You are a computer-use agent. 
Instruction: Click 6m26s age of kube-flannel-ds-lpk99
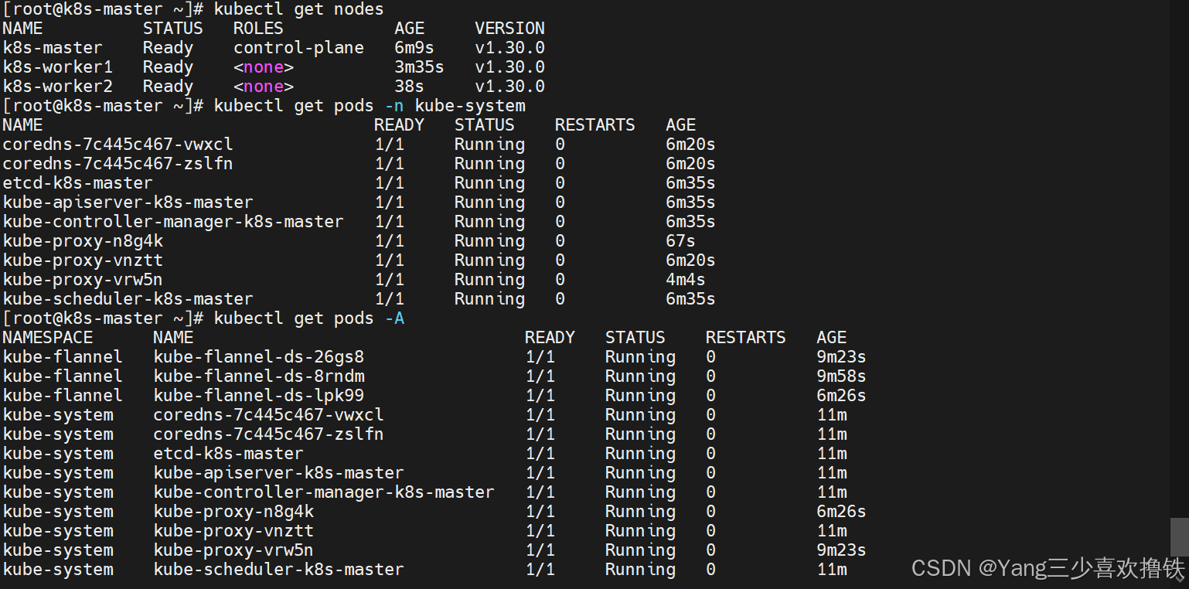pyautogui.click(x=841, y=396)
